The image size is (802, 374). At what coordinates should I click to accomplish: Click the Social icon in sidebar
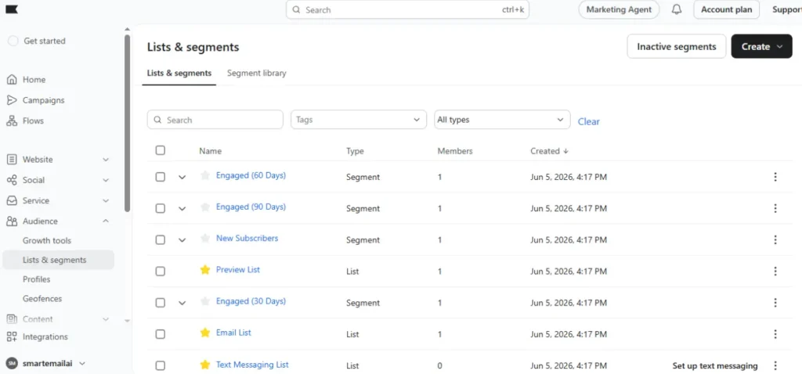[12, 180]
